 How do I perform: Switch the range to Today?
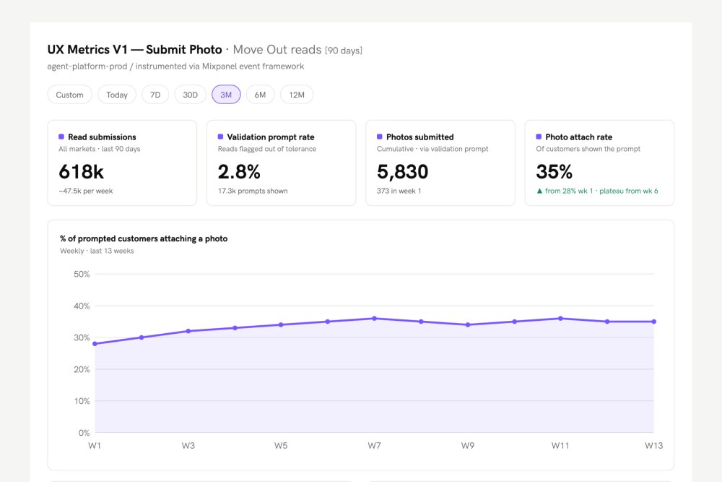[x=117, y=95]
